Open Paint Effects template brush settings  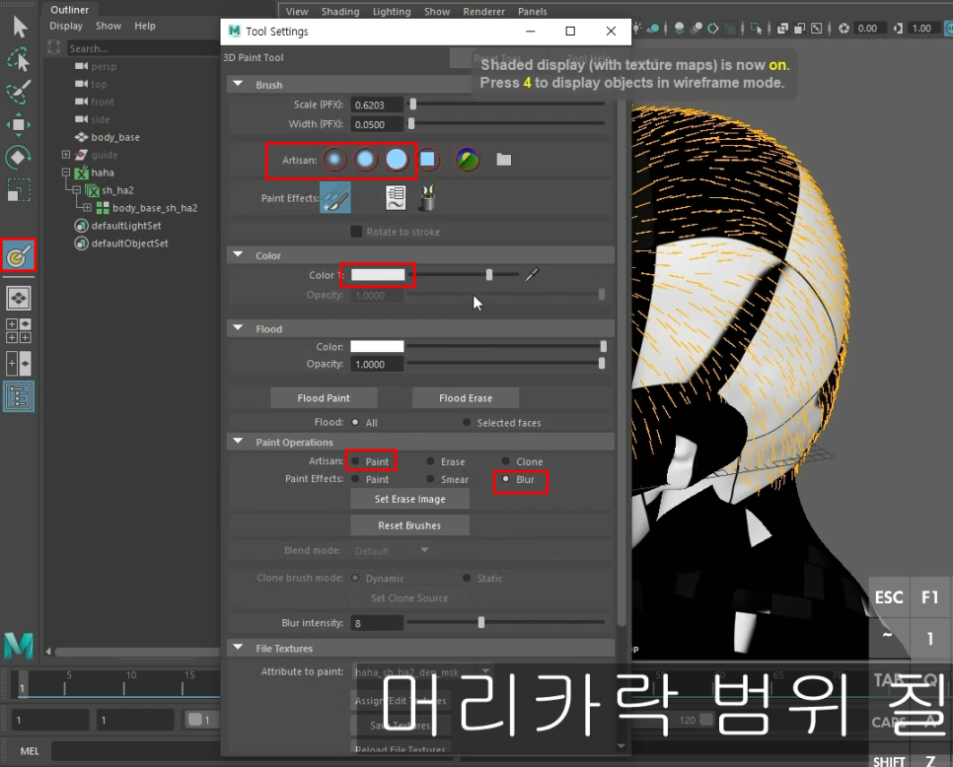click(396, 197)
